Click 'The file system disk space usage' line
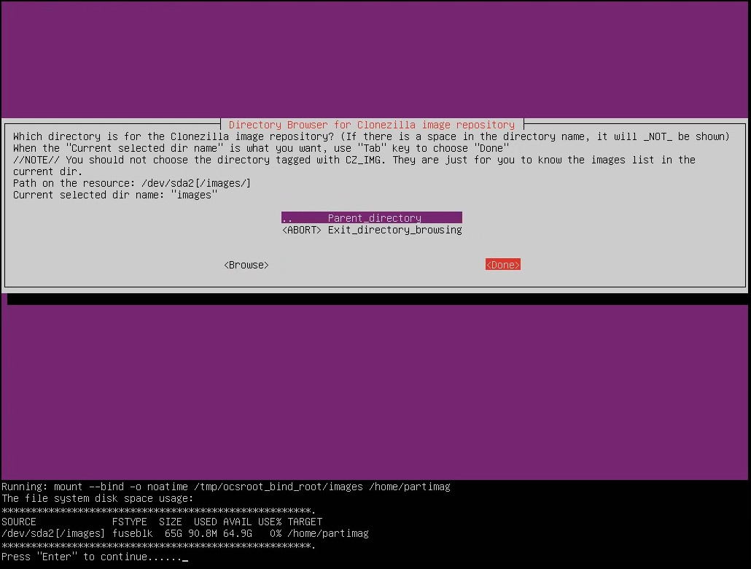The height and width of the screenshot is (569, 751). pos(98,498)
